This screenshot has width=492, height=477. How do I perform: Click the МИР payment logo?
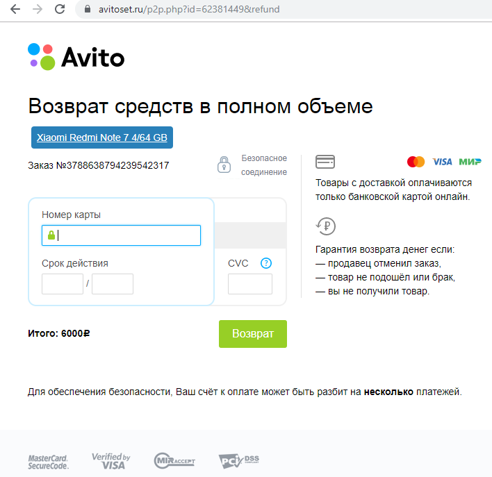pyautogui.click(x=470, y=162)
